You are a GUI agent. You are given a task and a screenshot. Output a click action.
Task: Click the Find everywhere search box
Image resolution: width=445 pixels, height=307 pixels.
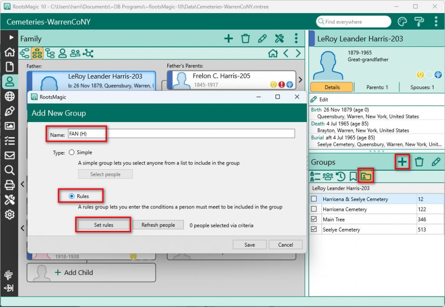353,22
